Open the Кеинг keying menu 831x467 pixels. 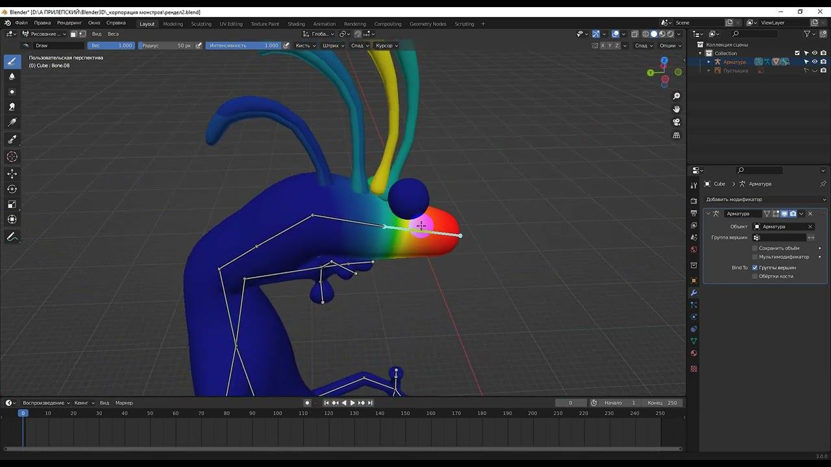[84, 403]
